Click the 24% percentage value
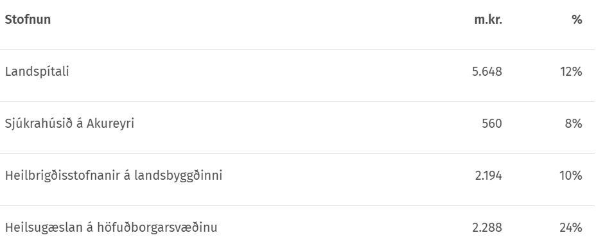This screenshot has width=614, height=251. [571, 228]
